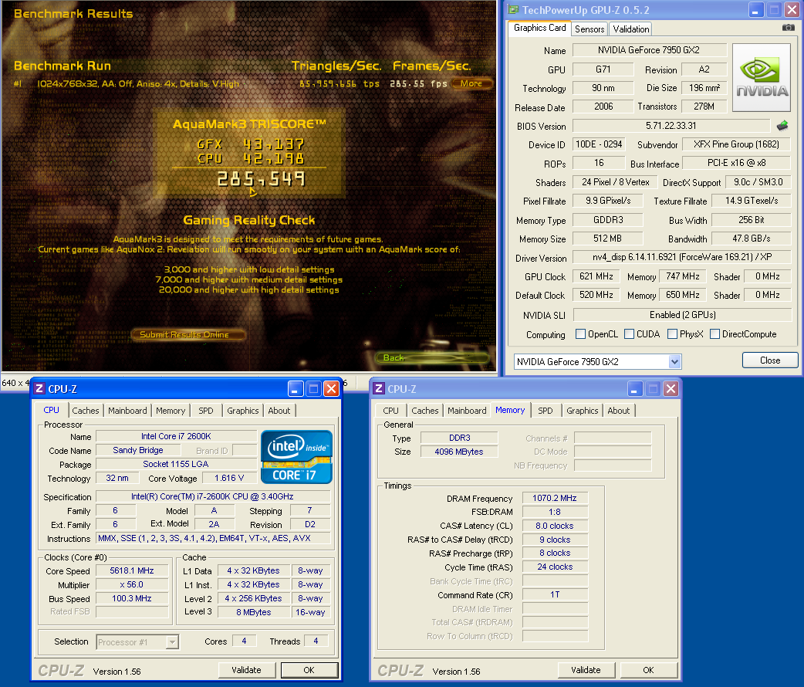Viewport: 804px width, 687px height.
Task: Click the NVIDIA SLI Enabled field
Action: (x=682, y=314)
